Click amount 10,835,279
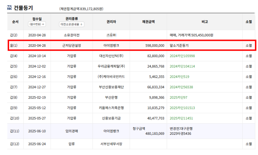258x155 pixels. pos(156,108)
